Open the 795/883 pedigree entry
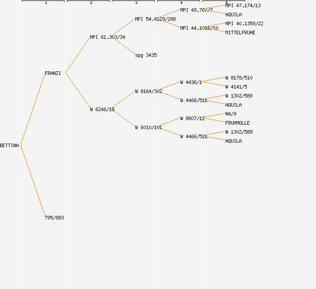 54,218
